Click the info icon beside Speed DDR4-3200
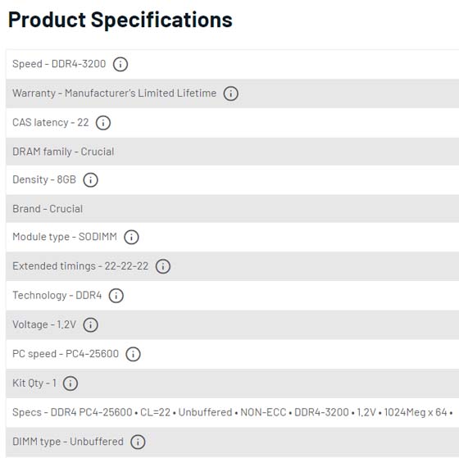This screenshot has height=458, width=459. point(120,64)
